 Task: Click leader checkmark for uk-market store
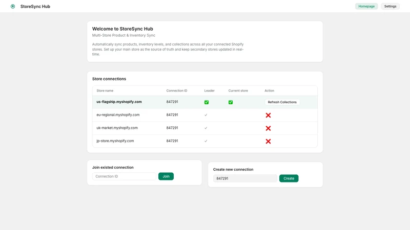(x=206, y=128)
